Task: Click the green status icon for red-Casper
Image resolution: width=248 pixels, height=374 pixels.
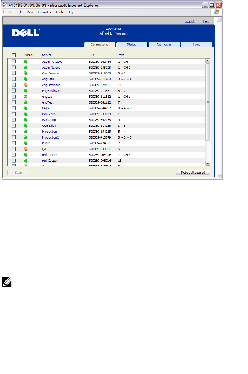Action: pos(26,161)
